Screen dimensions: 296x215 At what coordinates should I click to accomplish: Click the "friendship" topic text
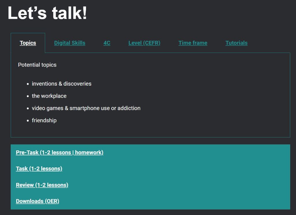pos(44,120)
